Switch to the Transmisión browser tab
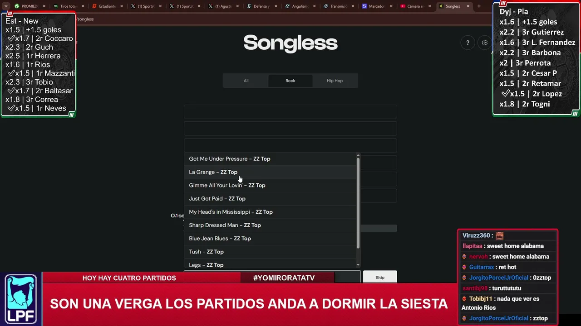This screenshot has width=581, height=326. tap(338, 6)
